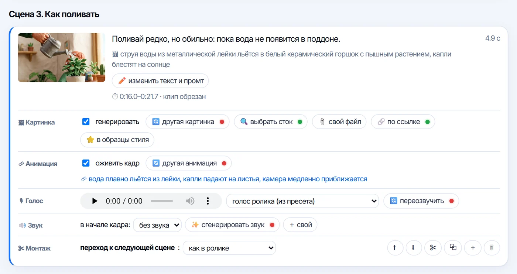The image size is (517, 274).
Task: Click heading 'Сцена 3. Как поливать'
Action: coord(54,14)
